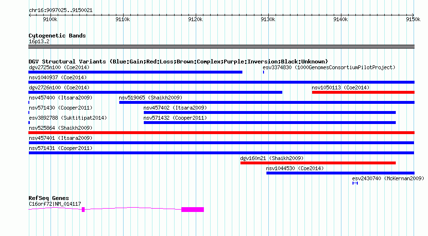Click the esv3892788 (Suktitipat2014) label

68,118
